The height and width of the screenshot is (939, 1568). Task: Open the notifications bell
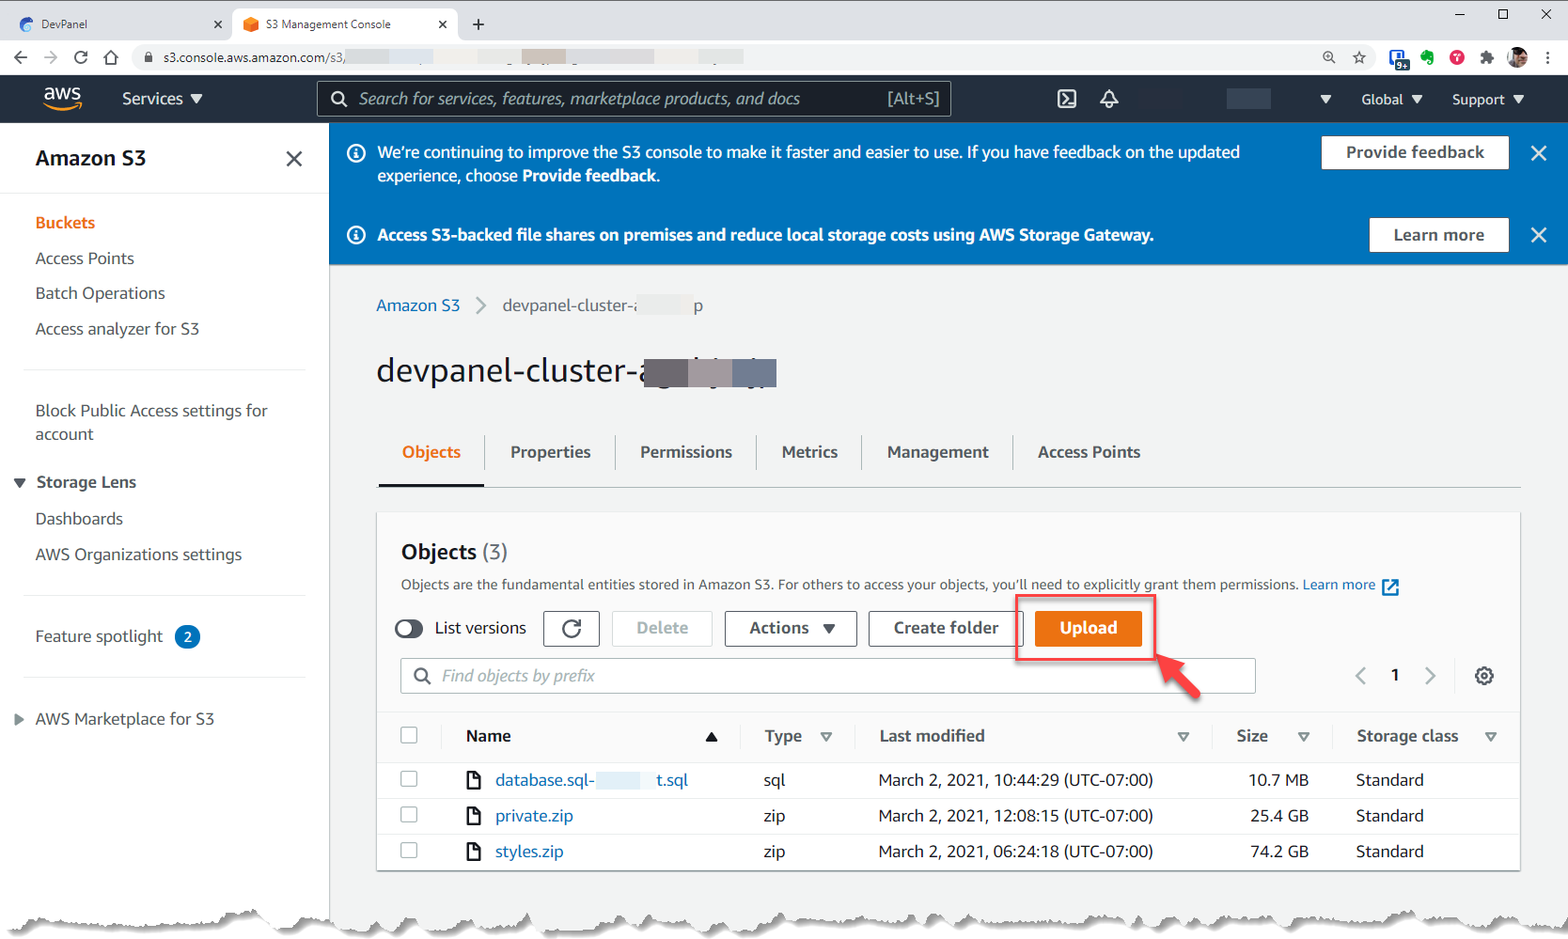pyautogui.click(x=1109, y=99)
